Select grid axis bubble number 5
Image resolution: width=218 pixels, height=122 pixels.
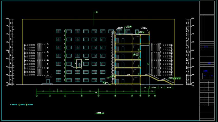65,96
